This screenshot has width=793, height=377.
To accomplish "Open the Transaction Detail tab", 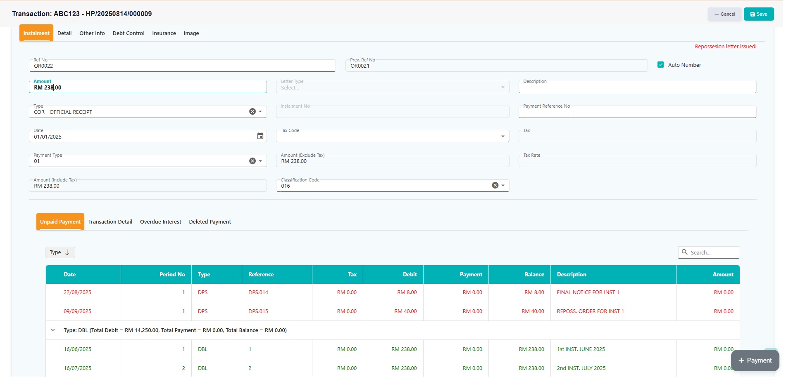I will click(x=110, y=222).
